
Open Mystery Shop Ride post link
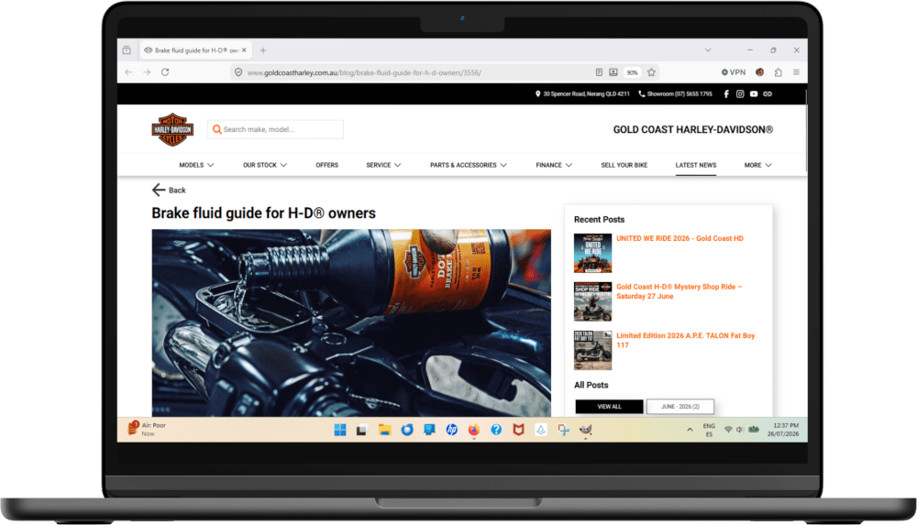[679, 291]
